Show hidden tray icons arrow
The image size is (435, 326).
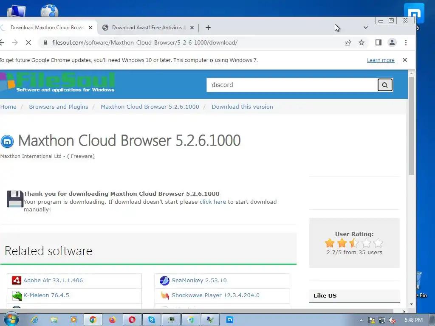pos(361,320)
